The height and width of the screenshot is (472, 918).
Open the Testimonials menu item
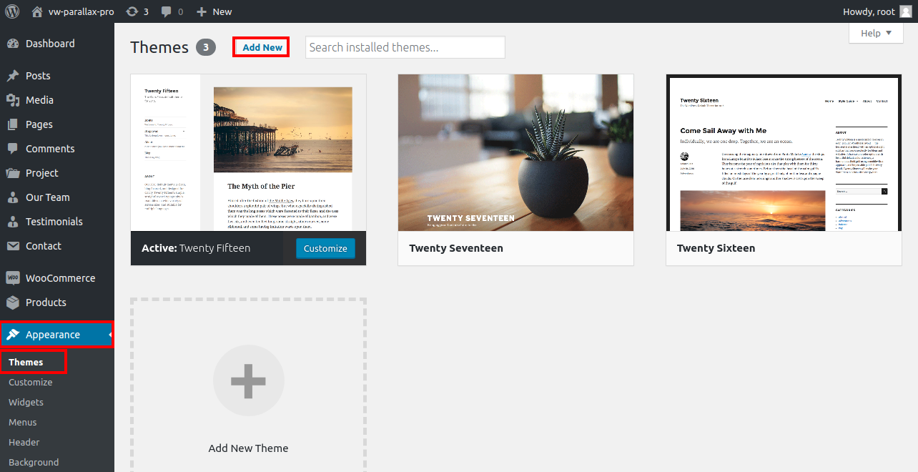57,222
